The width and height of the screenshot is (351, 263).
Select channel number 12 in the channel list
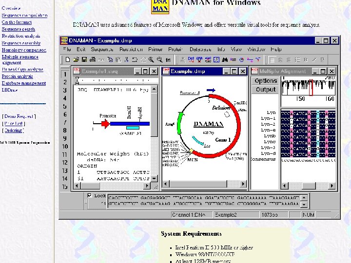(x=65, y=163)
